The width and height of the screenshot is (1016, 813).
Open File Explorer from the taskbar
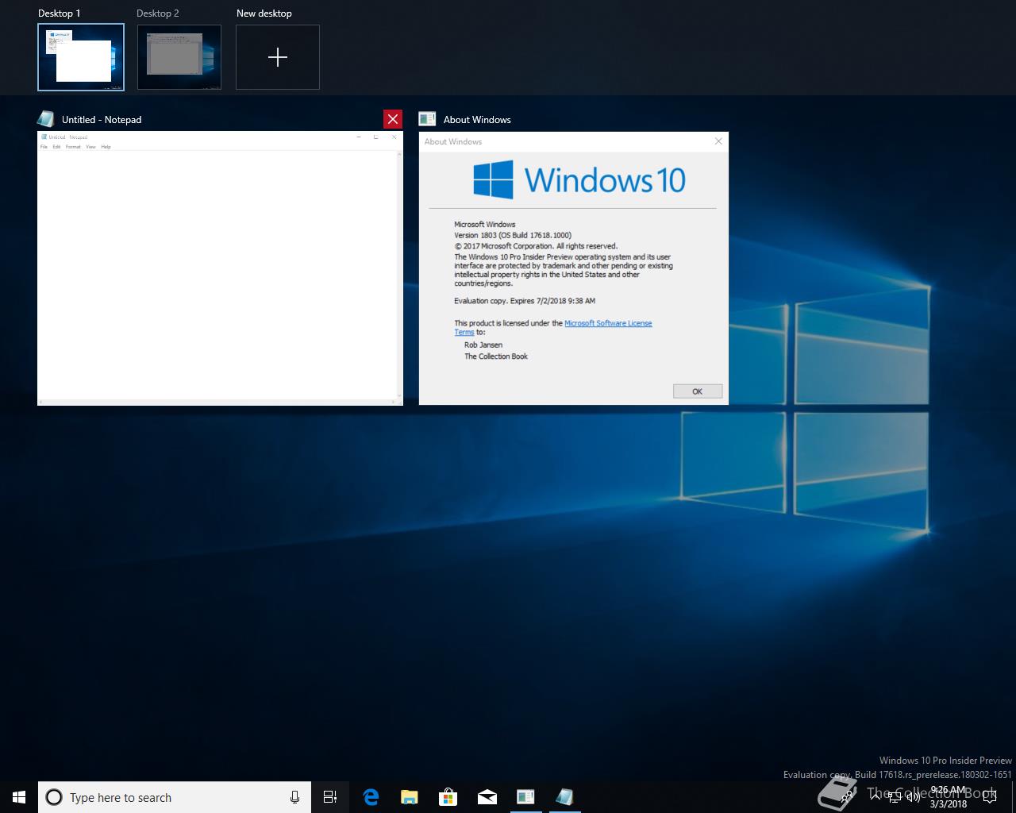[x=409, y=797]
